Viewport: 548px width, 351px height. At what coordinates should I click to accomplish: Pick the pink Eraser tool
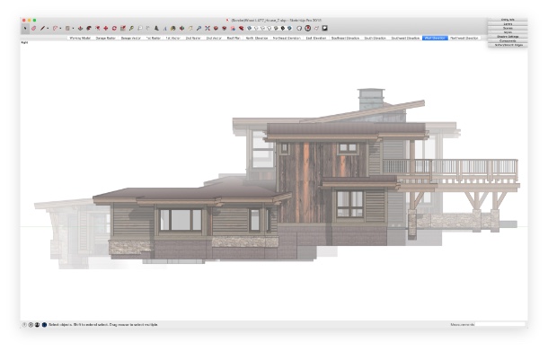tap(33, 29)
